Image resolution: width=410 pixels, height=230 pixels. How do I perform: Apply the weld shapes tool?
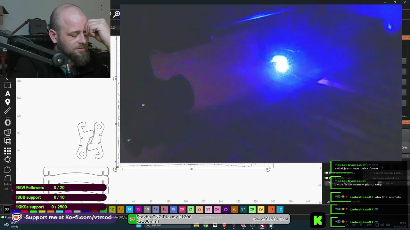[8, 132]
